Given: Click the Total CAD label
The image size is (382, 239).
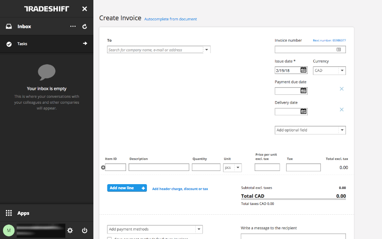Looking at the screenshot, I should pyautogui.click(x=253, y=196).
